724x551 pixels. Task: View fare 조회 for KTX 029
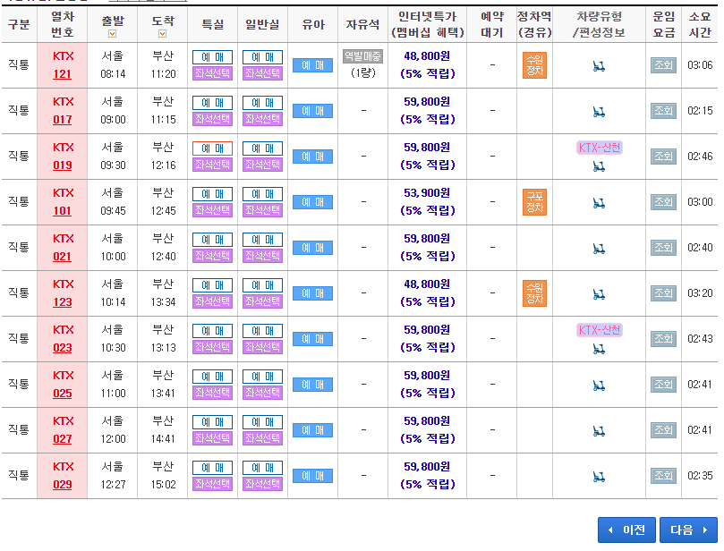tap(663, 476)
